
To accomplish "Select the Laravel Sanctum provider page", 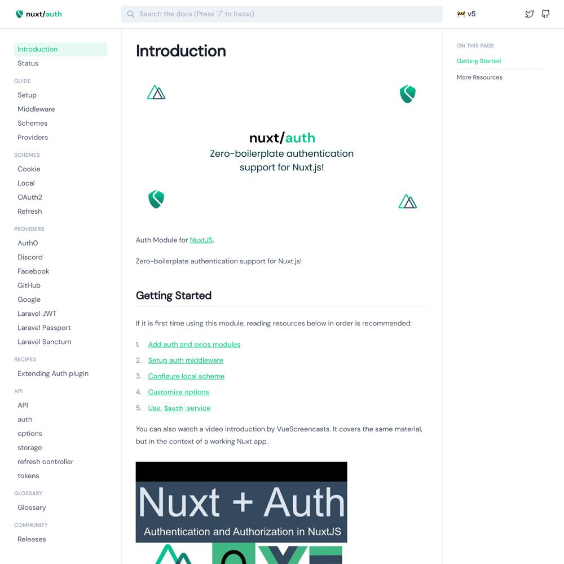I will pyautogui.click(x=44, y=342).
